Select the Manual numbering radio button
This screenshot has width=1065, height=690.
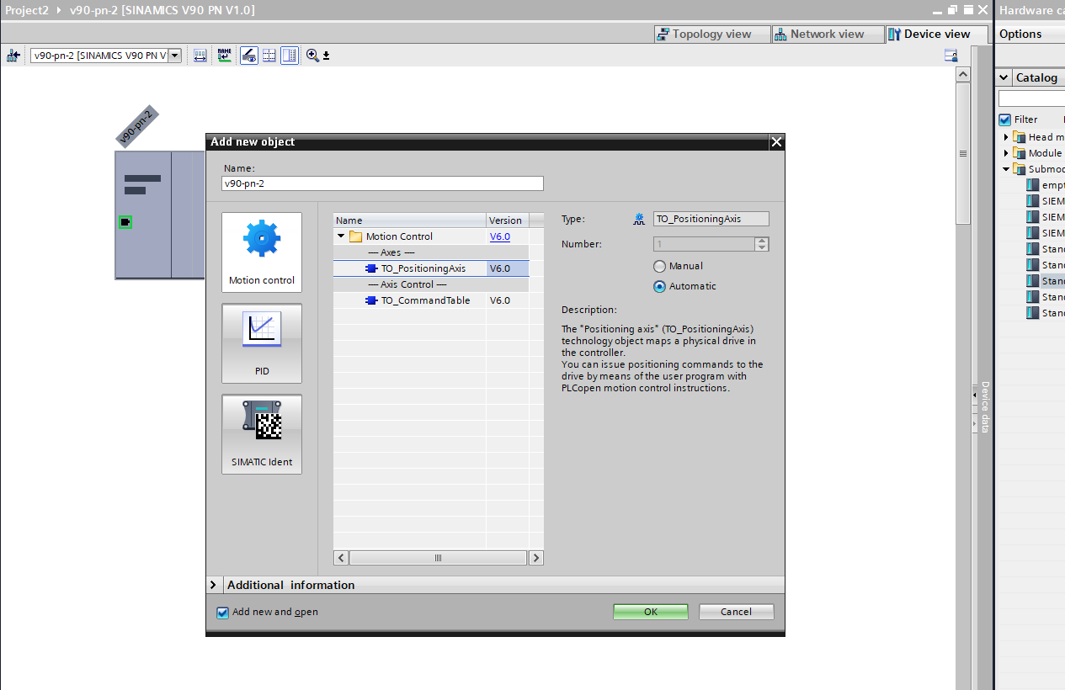pos(660,266)
